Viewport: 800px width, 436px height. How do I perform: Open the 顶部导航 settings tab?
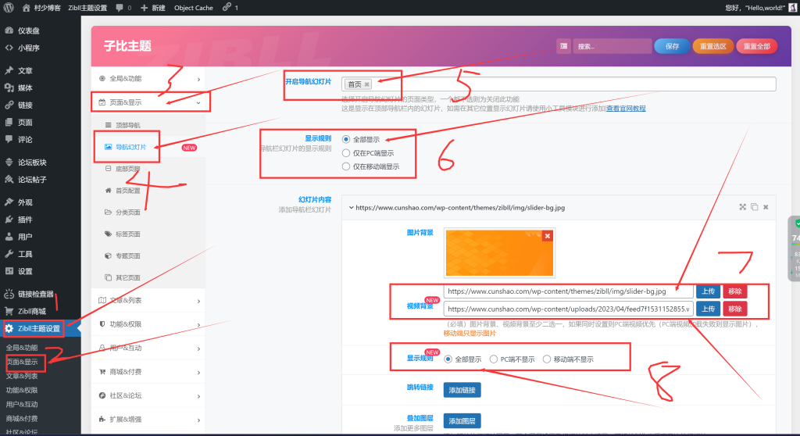click(x=148, y=125)
